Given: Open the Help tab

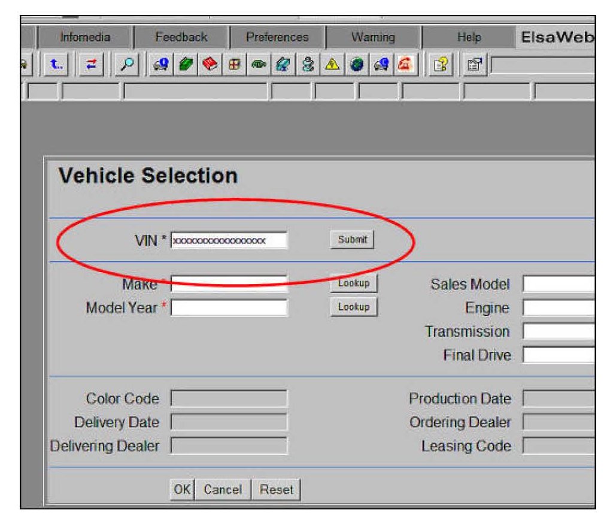Looking at the screenshot, I should pyautogui.click(x=469, y=37).
